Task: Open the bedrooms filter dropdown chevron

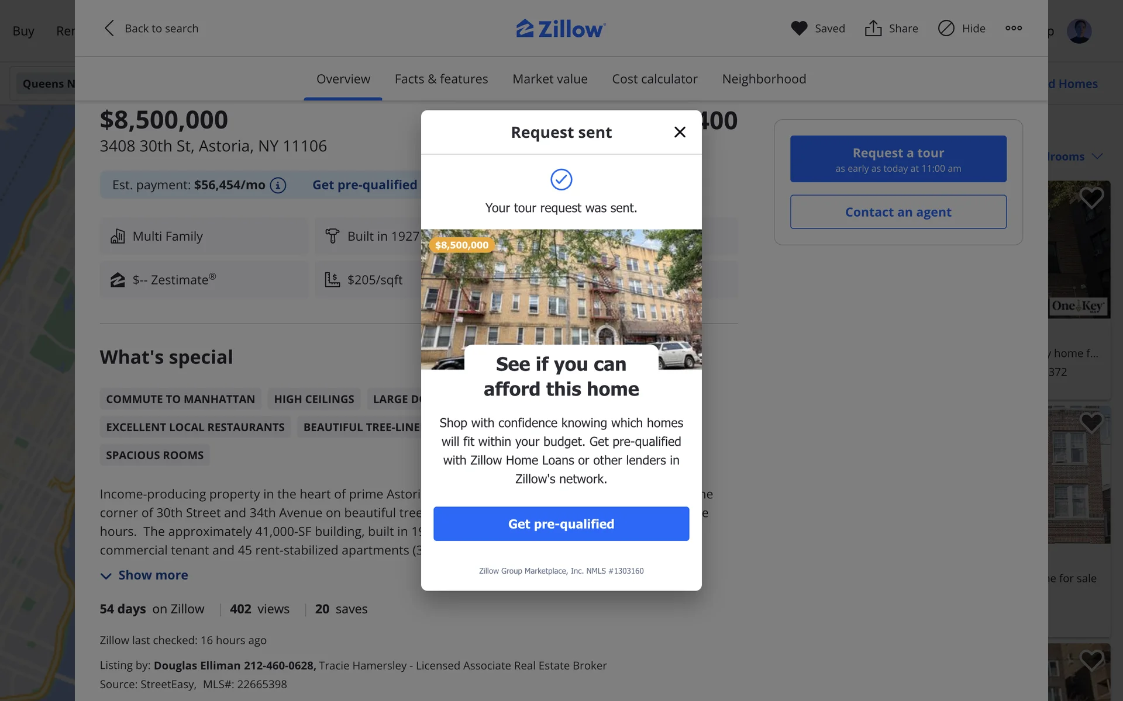Action: [1097, 157]
